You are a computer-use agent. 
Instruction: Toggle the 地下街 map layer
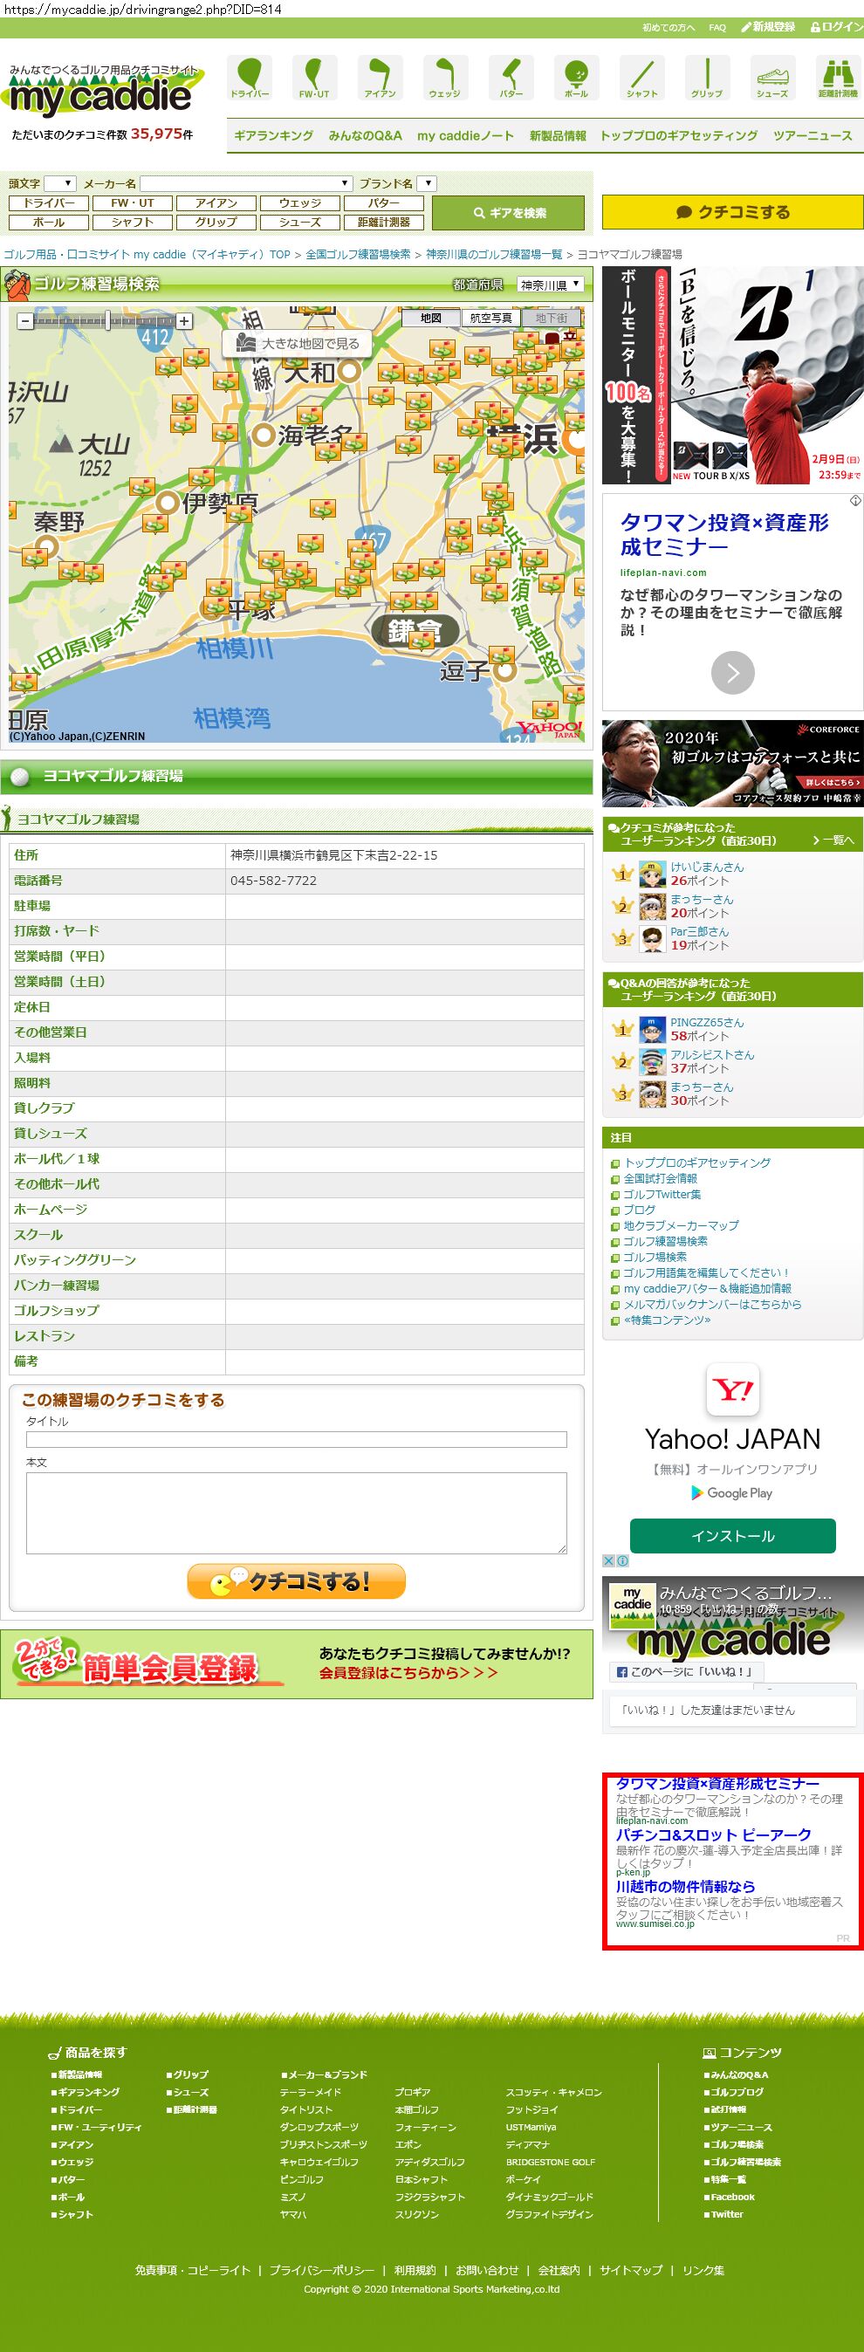[552, 318]
